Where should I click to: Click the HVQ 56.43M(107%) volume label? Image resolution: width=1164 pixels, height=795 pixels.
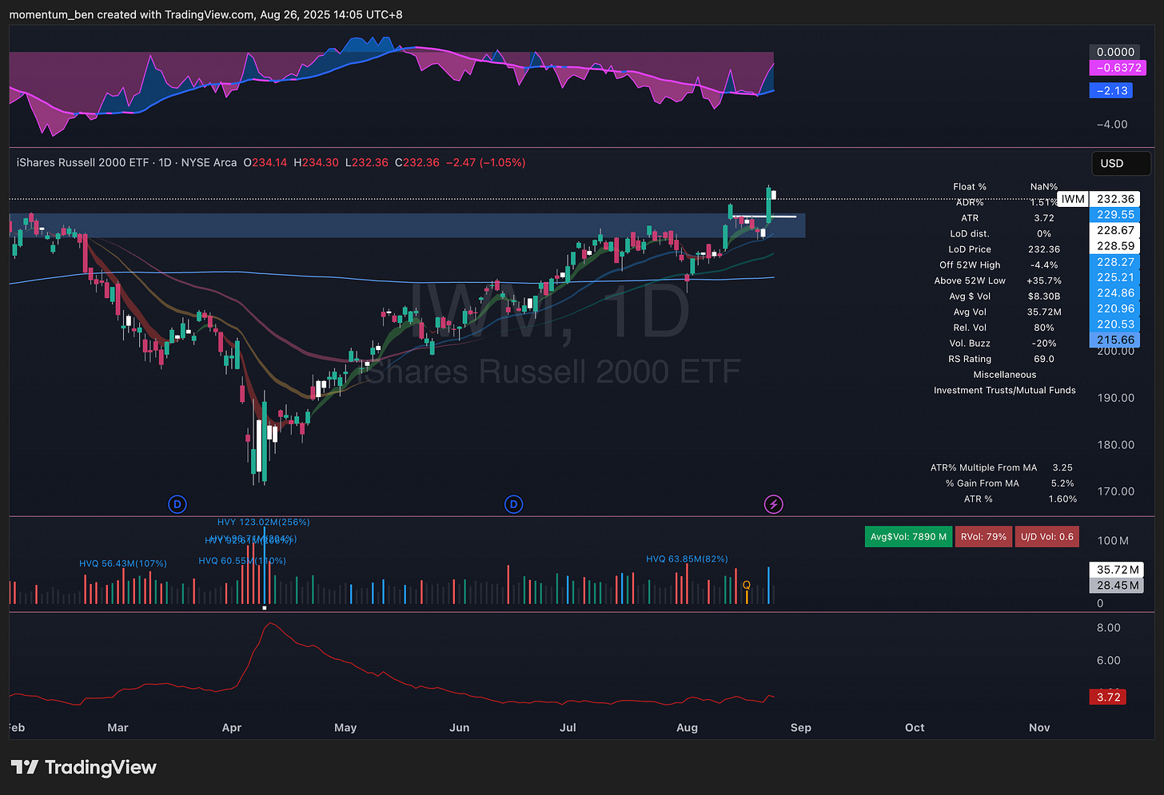click(123, 564)
